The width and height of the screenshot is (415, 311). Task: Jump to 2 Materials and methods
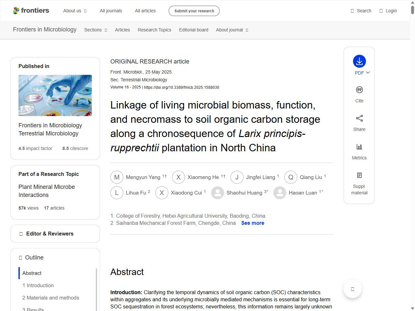(51, 298)
